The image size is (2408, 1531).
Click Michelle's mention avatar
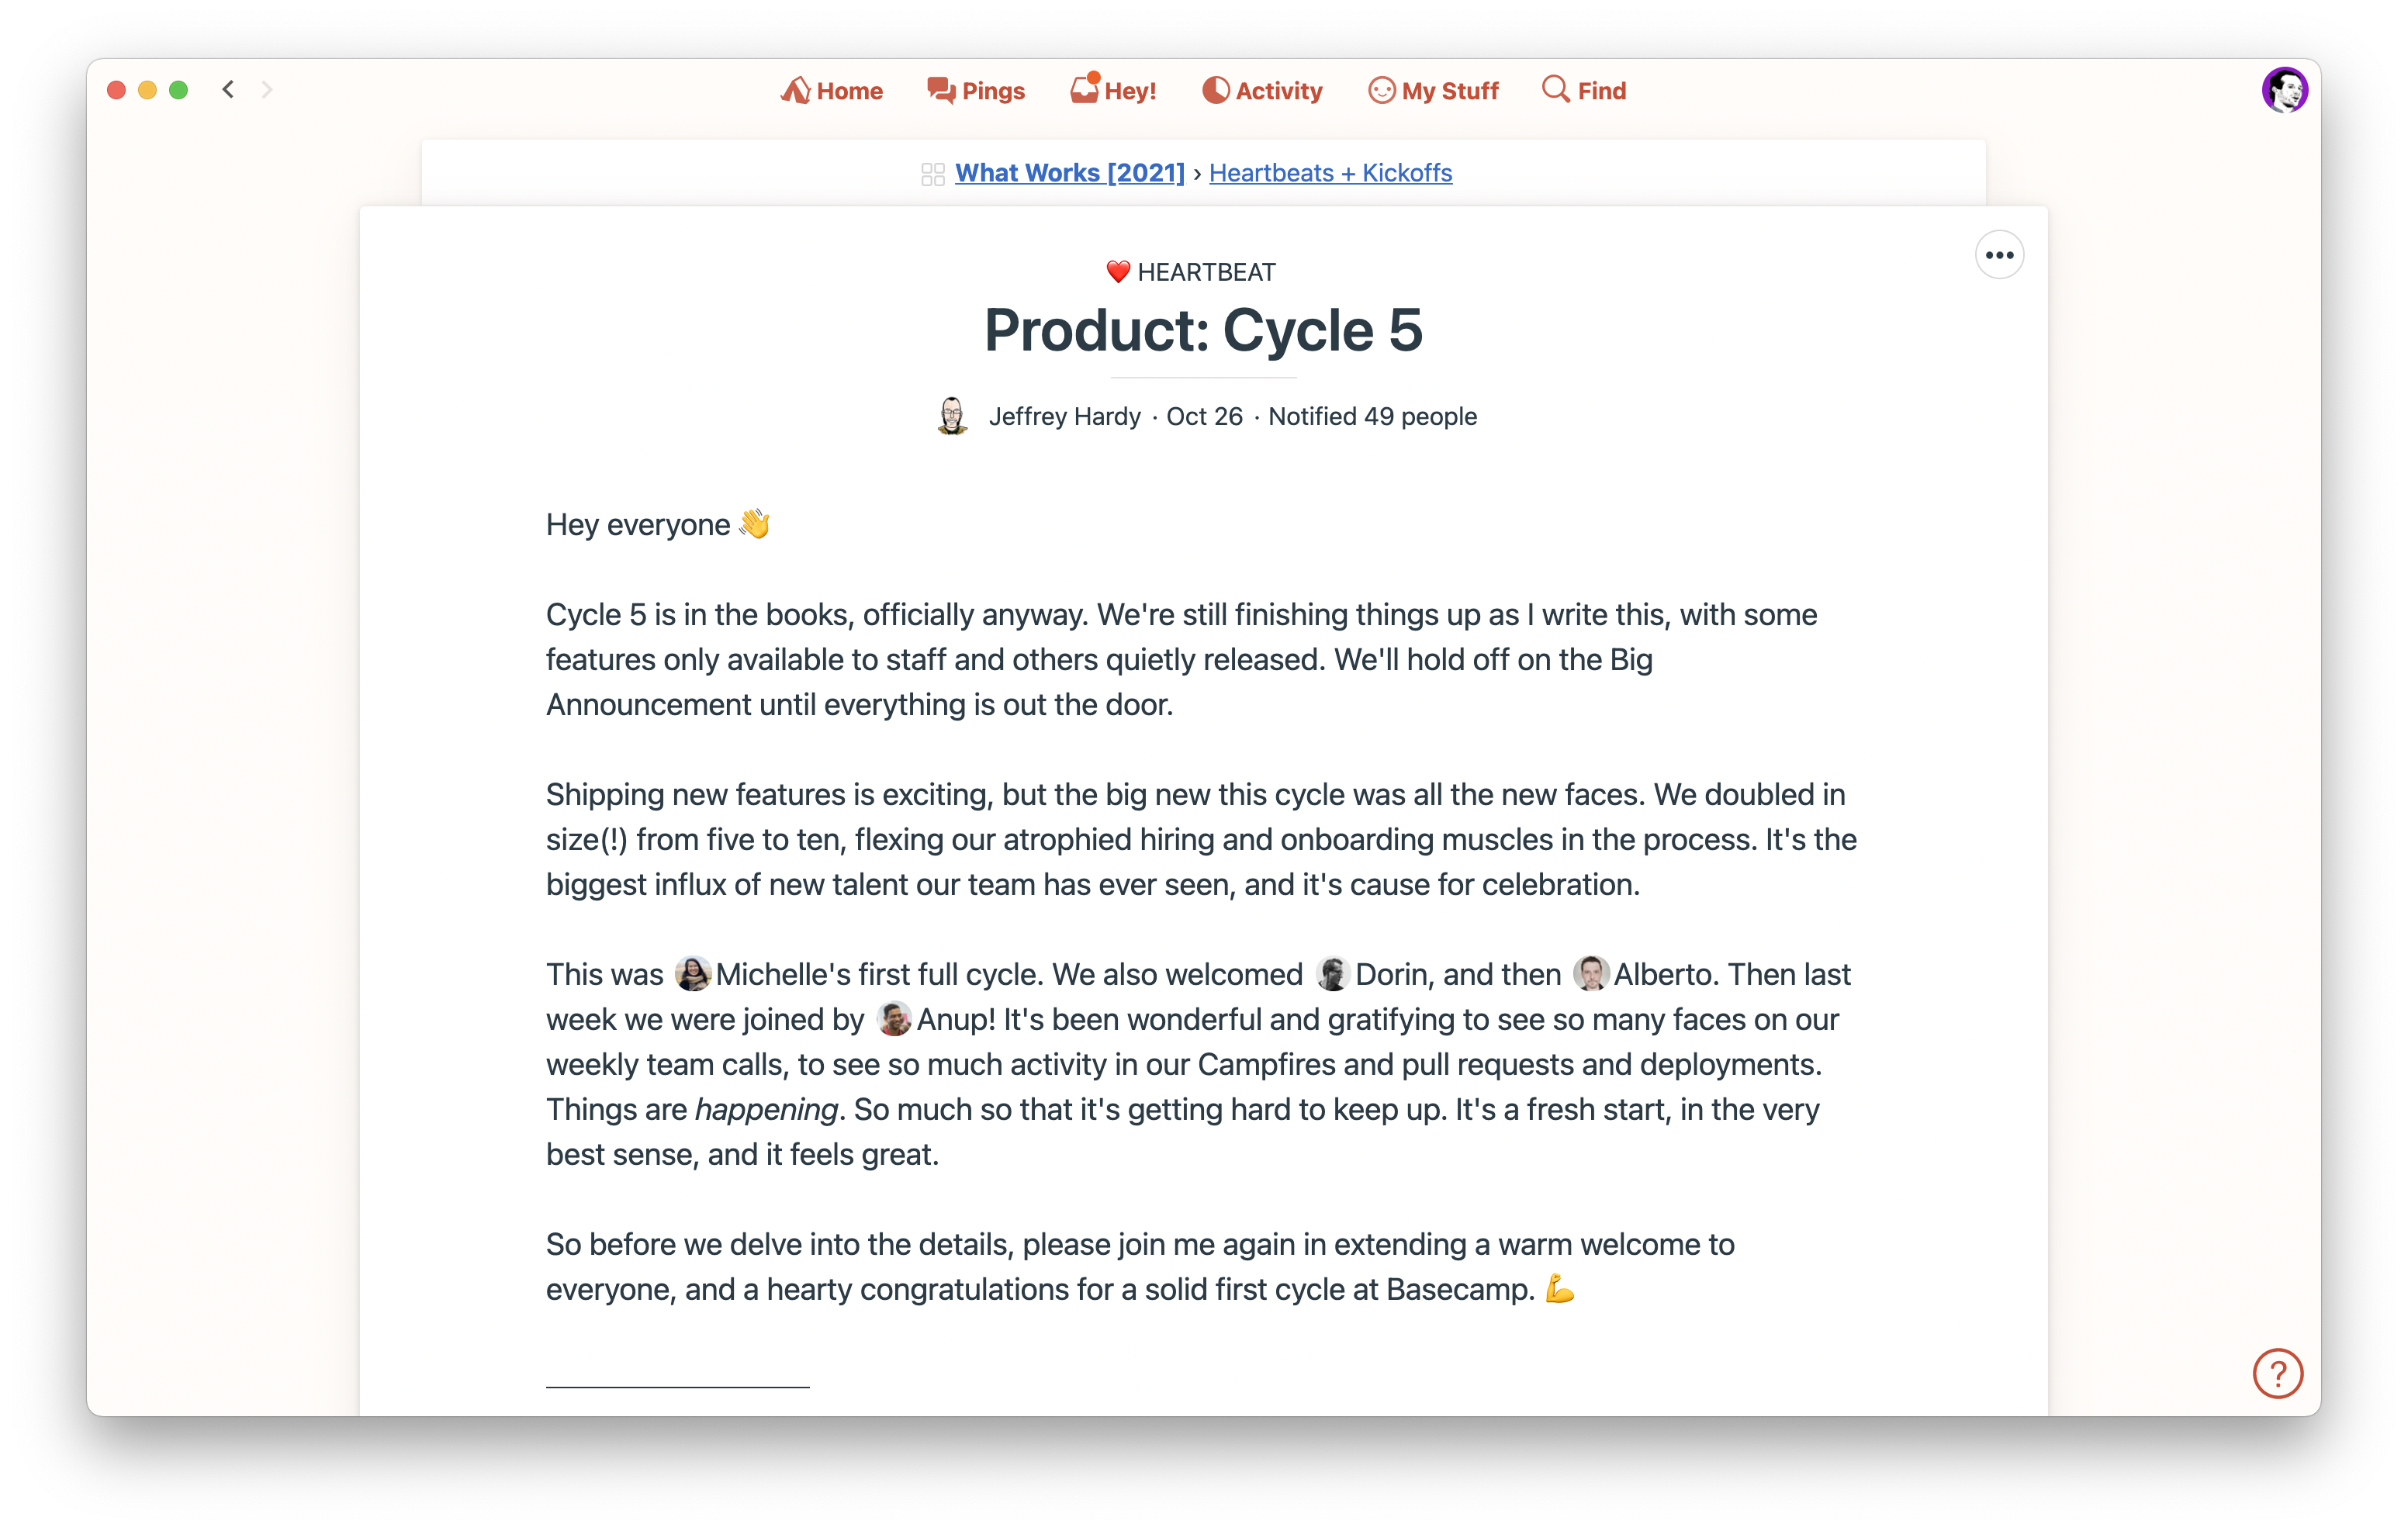(692, 974)
